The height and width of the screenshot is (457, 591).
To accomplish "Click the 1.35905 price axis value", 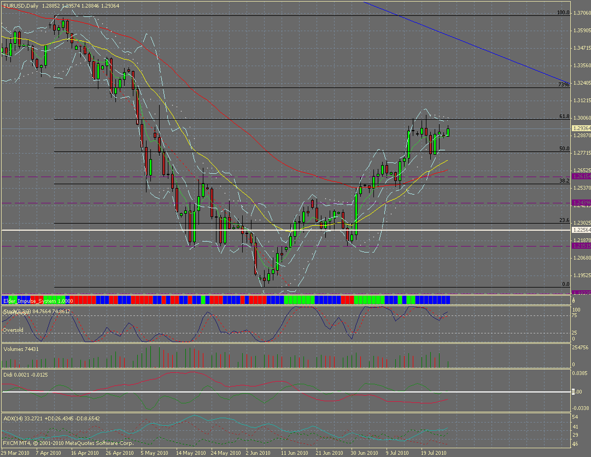I will coord(582,31).
